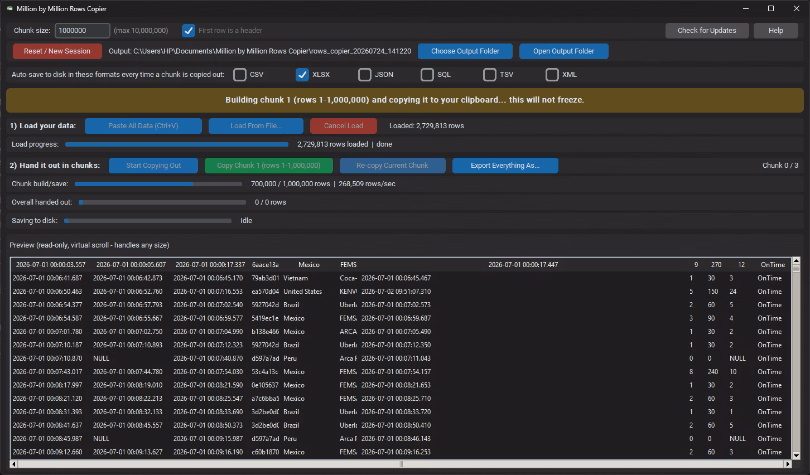
Task: Click cell '2026-07-01 00:09:15.987'
Action: tap(208, 439)
